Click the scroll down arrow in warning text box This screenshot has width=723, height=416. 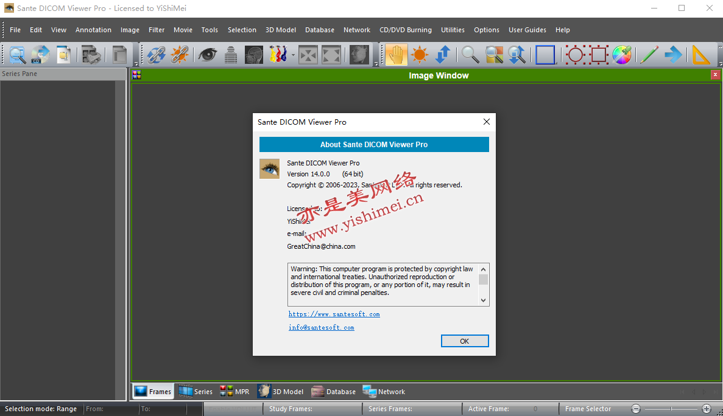click(483, 300)
